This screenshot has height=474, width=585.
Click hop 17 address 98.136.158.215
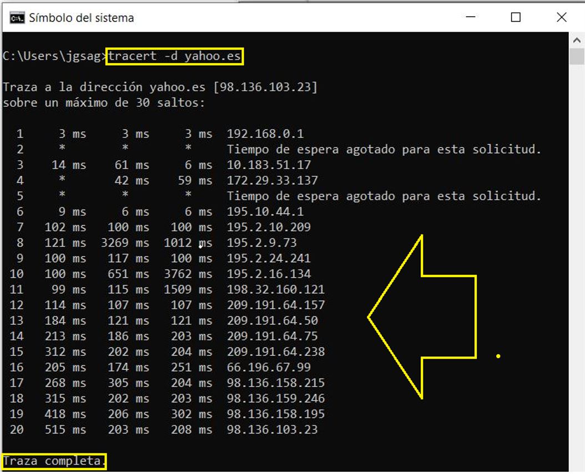[x=276, y=383]
